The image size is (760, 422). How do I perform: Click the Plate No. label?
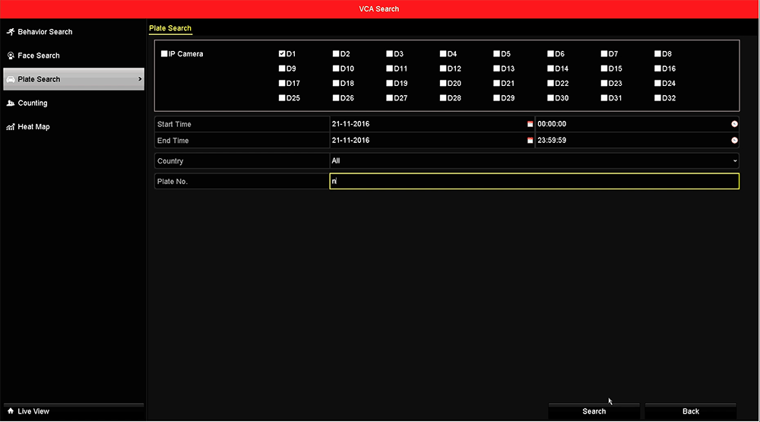(172, 182)
